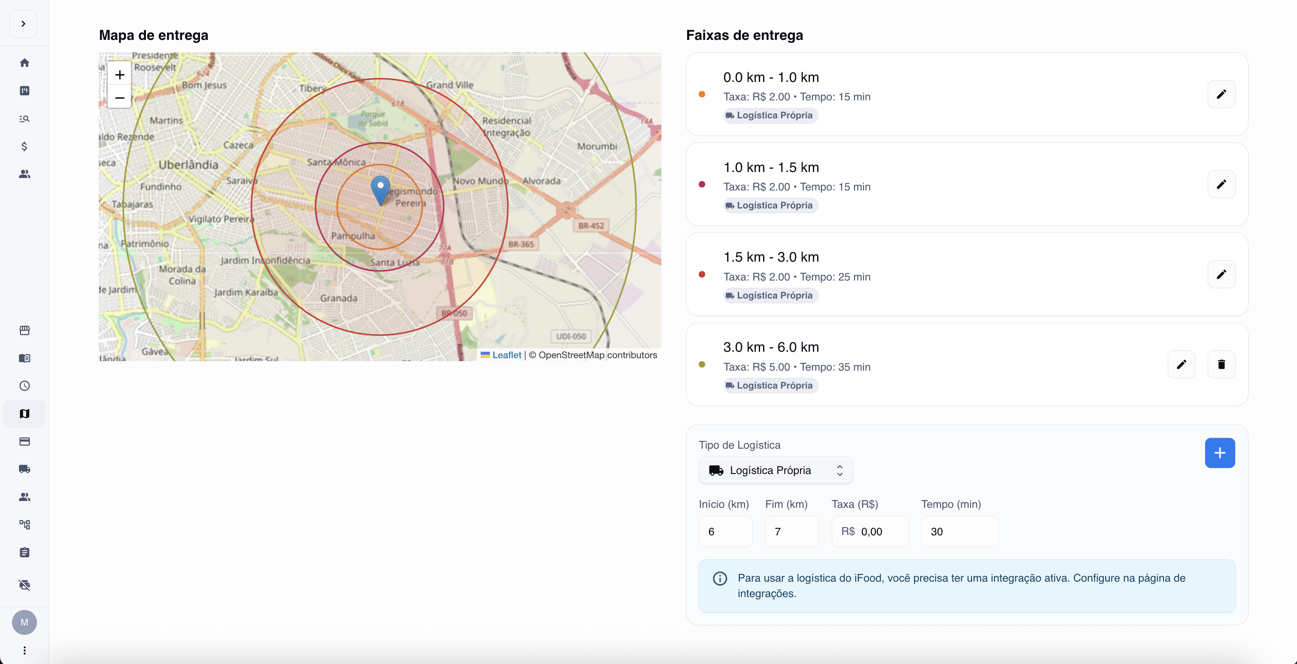The width and height of the screenshot is (1297, 664).
Task: Click the Início (km) input field
Action: click(725, 532)
